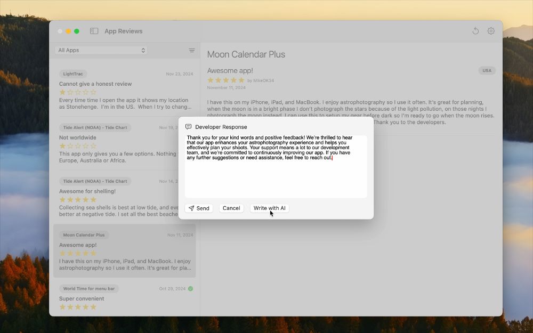Click inside the developer response text field

(x=276, y=166)
